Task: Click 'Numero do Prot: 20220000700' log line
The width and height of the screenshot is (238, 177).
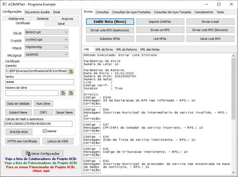Action: [110, 76]
